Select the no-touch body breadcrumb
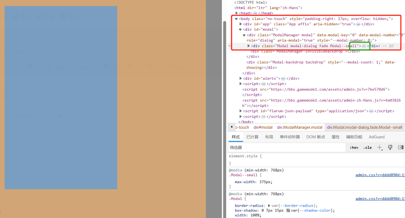Viewport: 405px width, 218px height. tap(242, 127)
